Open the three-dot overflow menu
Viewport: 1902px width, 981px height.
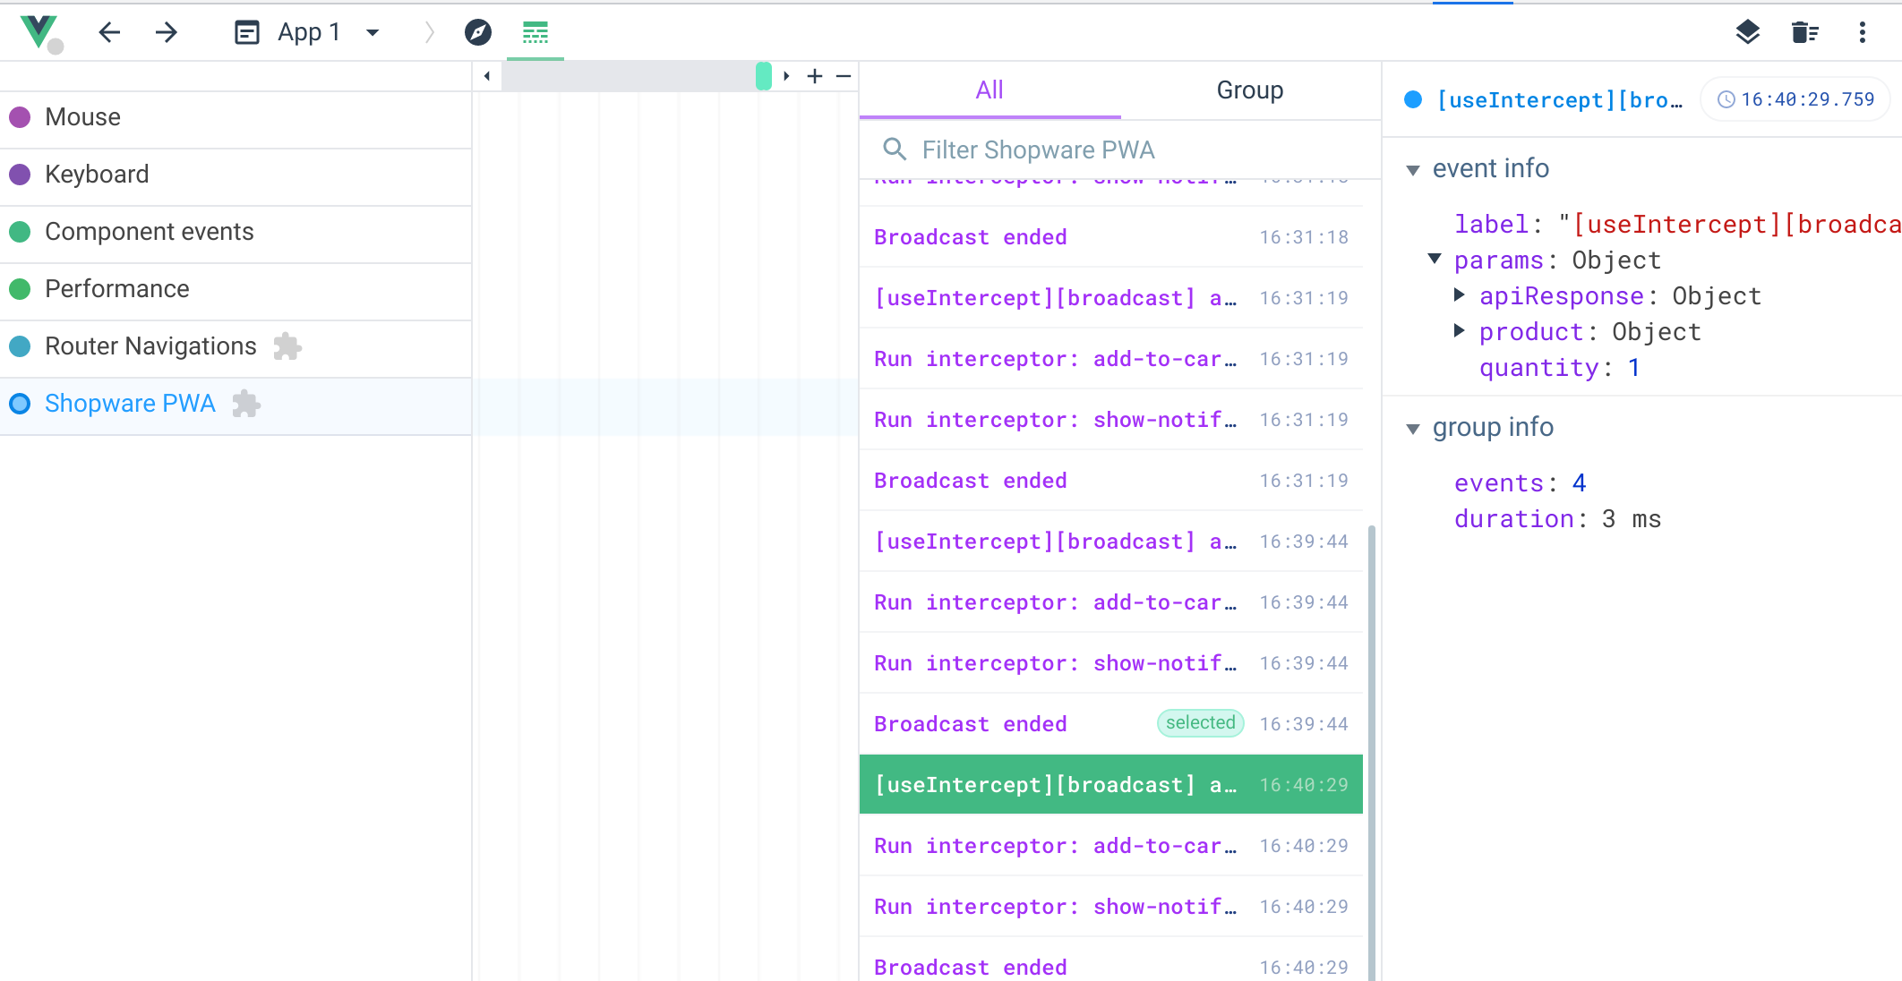click(1862, 32)
